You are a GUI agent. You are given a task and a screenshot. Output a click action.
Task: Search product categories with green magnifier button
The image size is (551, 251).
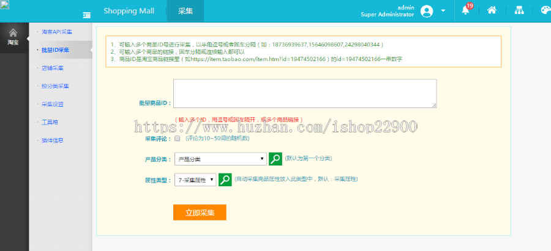pyautogui.click(x=275, y=159)
